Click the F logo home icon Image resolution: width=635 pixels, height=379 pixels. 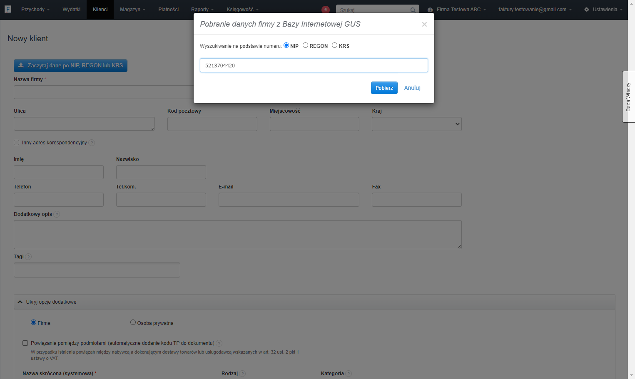(7, 9)
